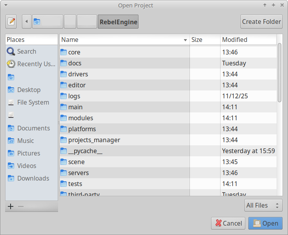Screen dimensions: 288x235
Task: Open Music folder in Places
Action: [x=31, y=141]
